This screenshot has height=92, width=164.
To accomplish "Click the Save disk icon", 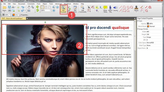I will pyautogui.click(x=9, y=7).
